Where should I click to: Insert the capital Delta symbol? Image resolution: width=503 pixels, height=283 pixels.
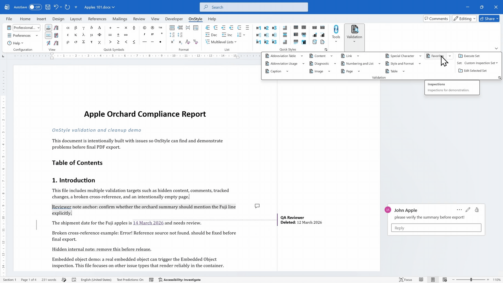[x=99, y=28]
